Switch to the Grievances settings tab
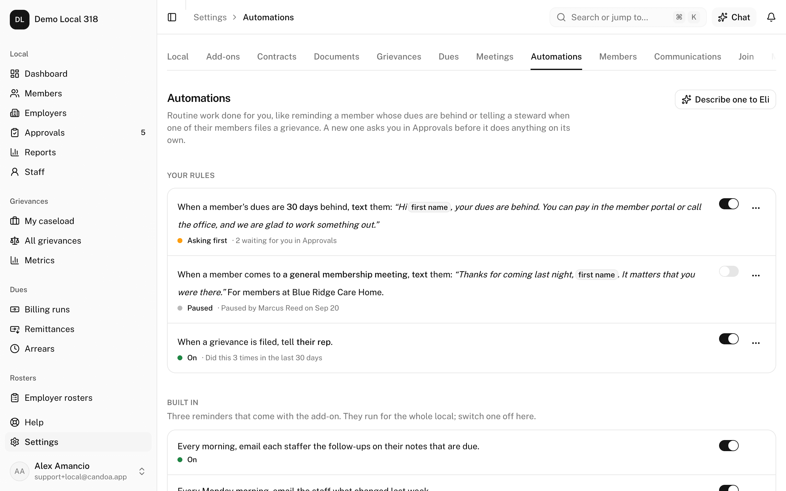The image size is (786, 491). (399, 57)
